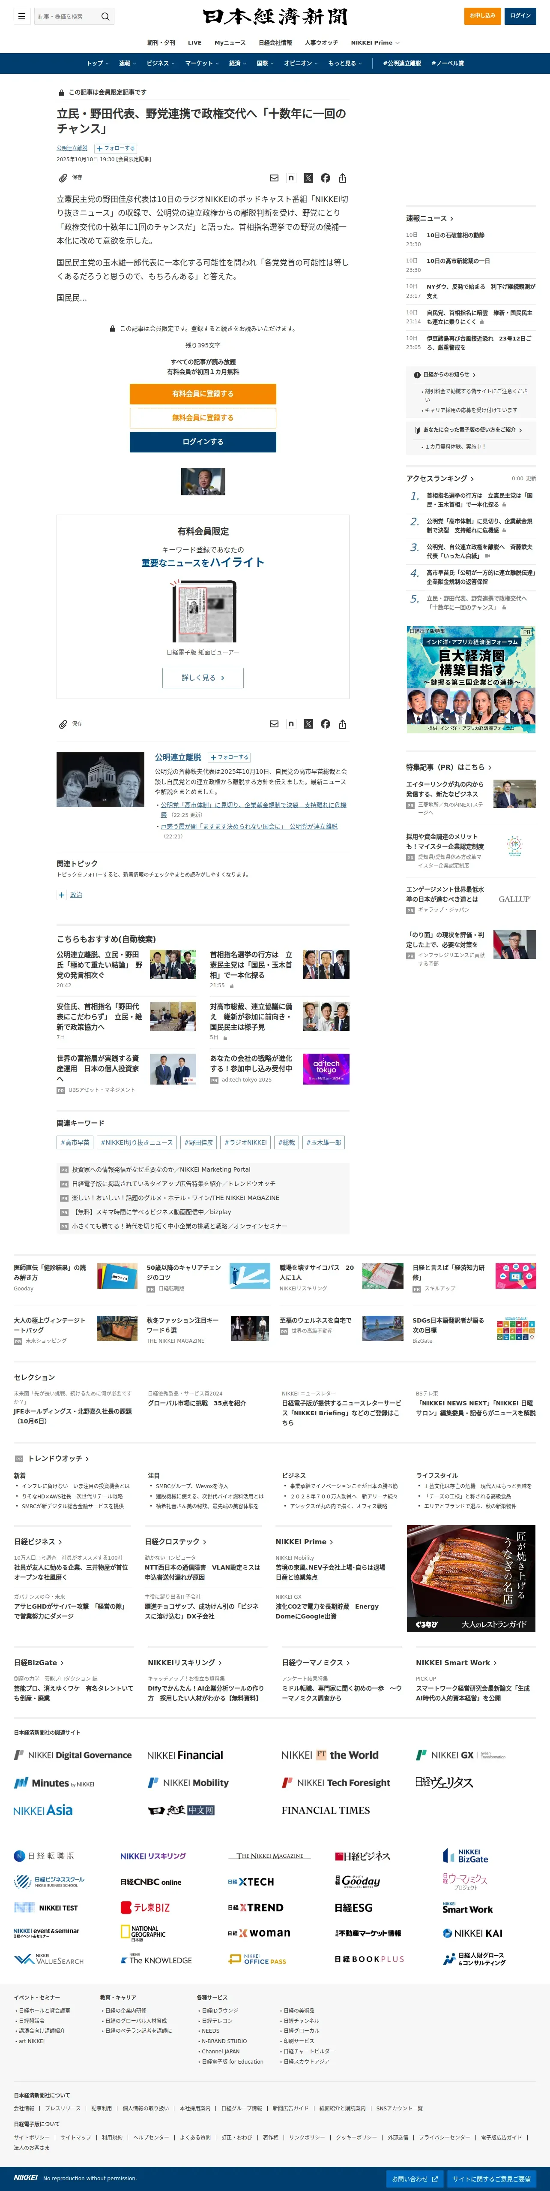Image resolution: width=550 pixels, height=2191 pixels.
Task: Open the share sheet icon under the headline
Action: click(x=343, y=178)
